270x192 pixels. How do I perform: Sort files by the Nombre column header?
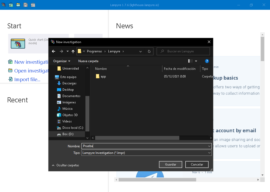101,69
